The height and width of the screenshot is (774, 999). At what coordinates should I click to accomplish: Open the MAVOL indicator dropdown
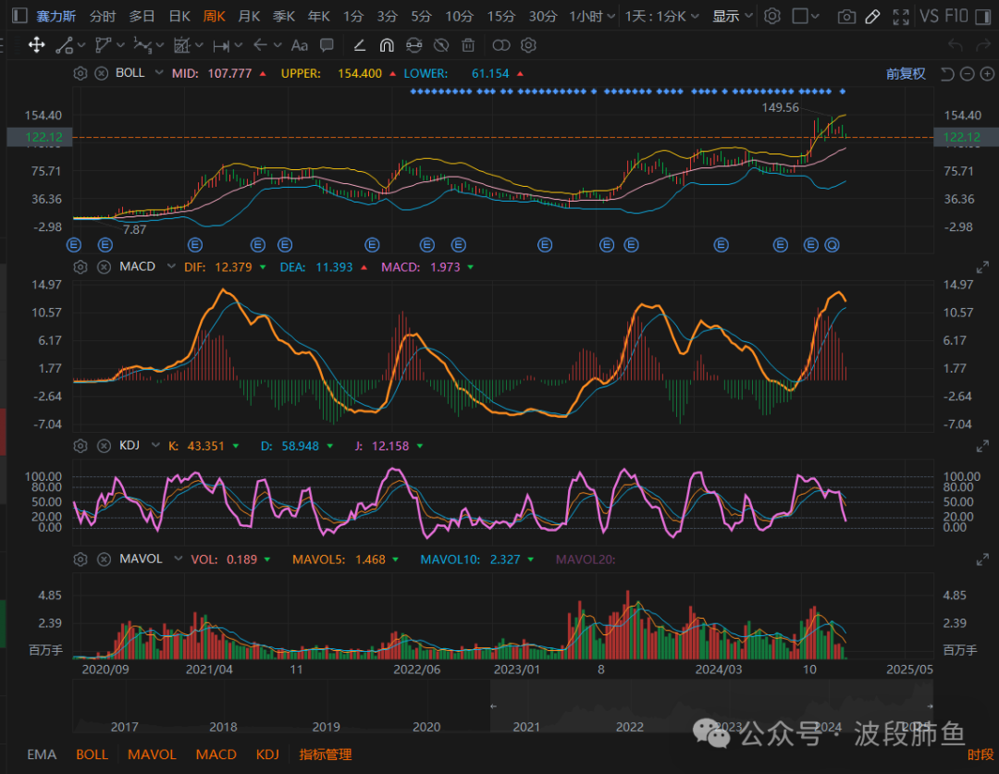(x=179, y=559)
